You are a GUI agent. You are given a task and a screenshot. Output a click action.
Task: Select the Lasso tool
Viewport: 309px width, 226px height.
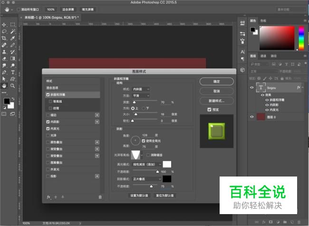pyautogui.click(x=4, y=31)
